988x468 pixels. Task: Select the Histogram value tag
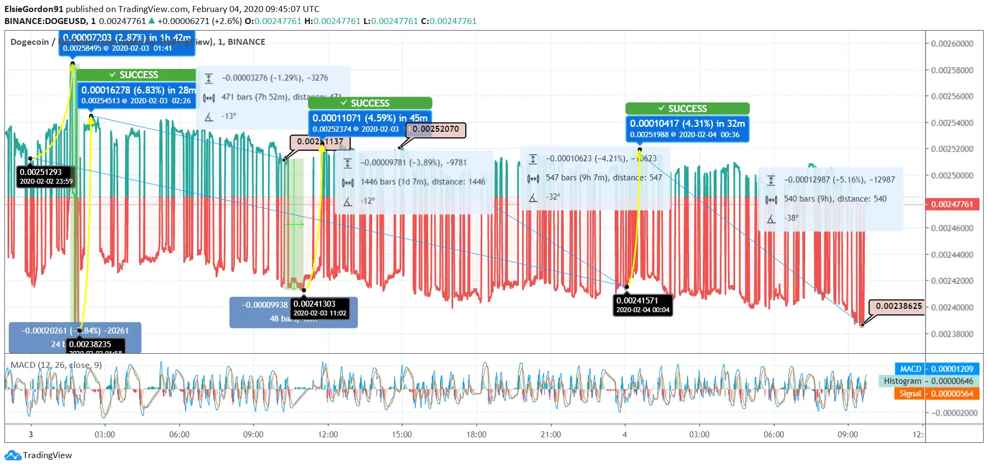pyautogui.click(x=929, y=381)
